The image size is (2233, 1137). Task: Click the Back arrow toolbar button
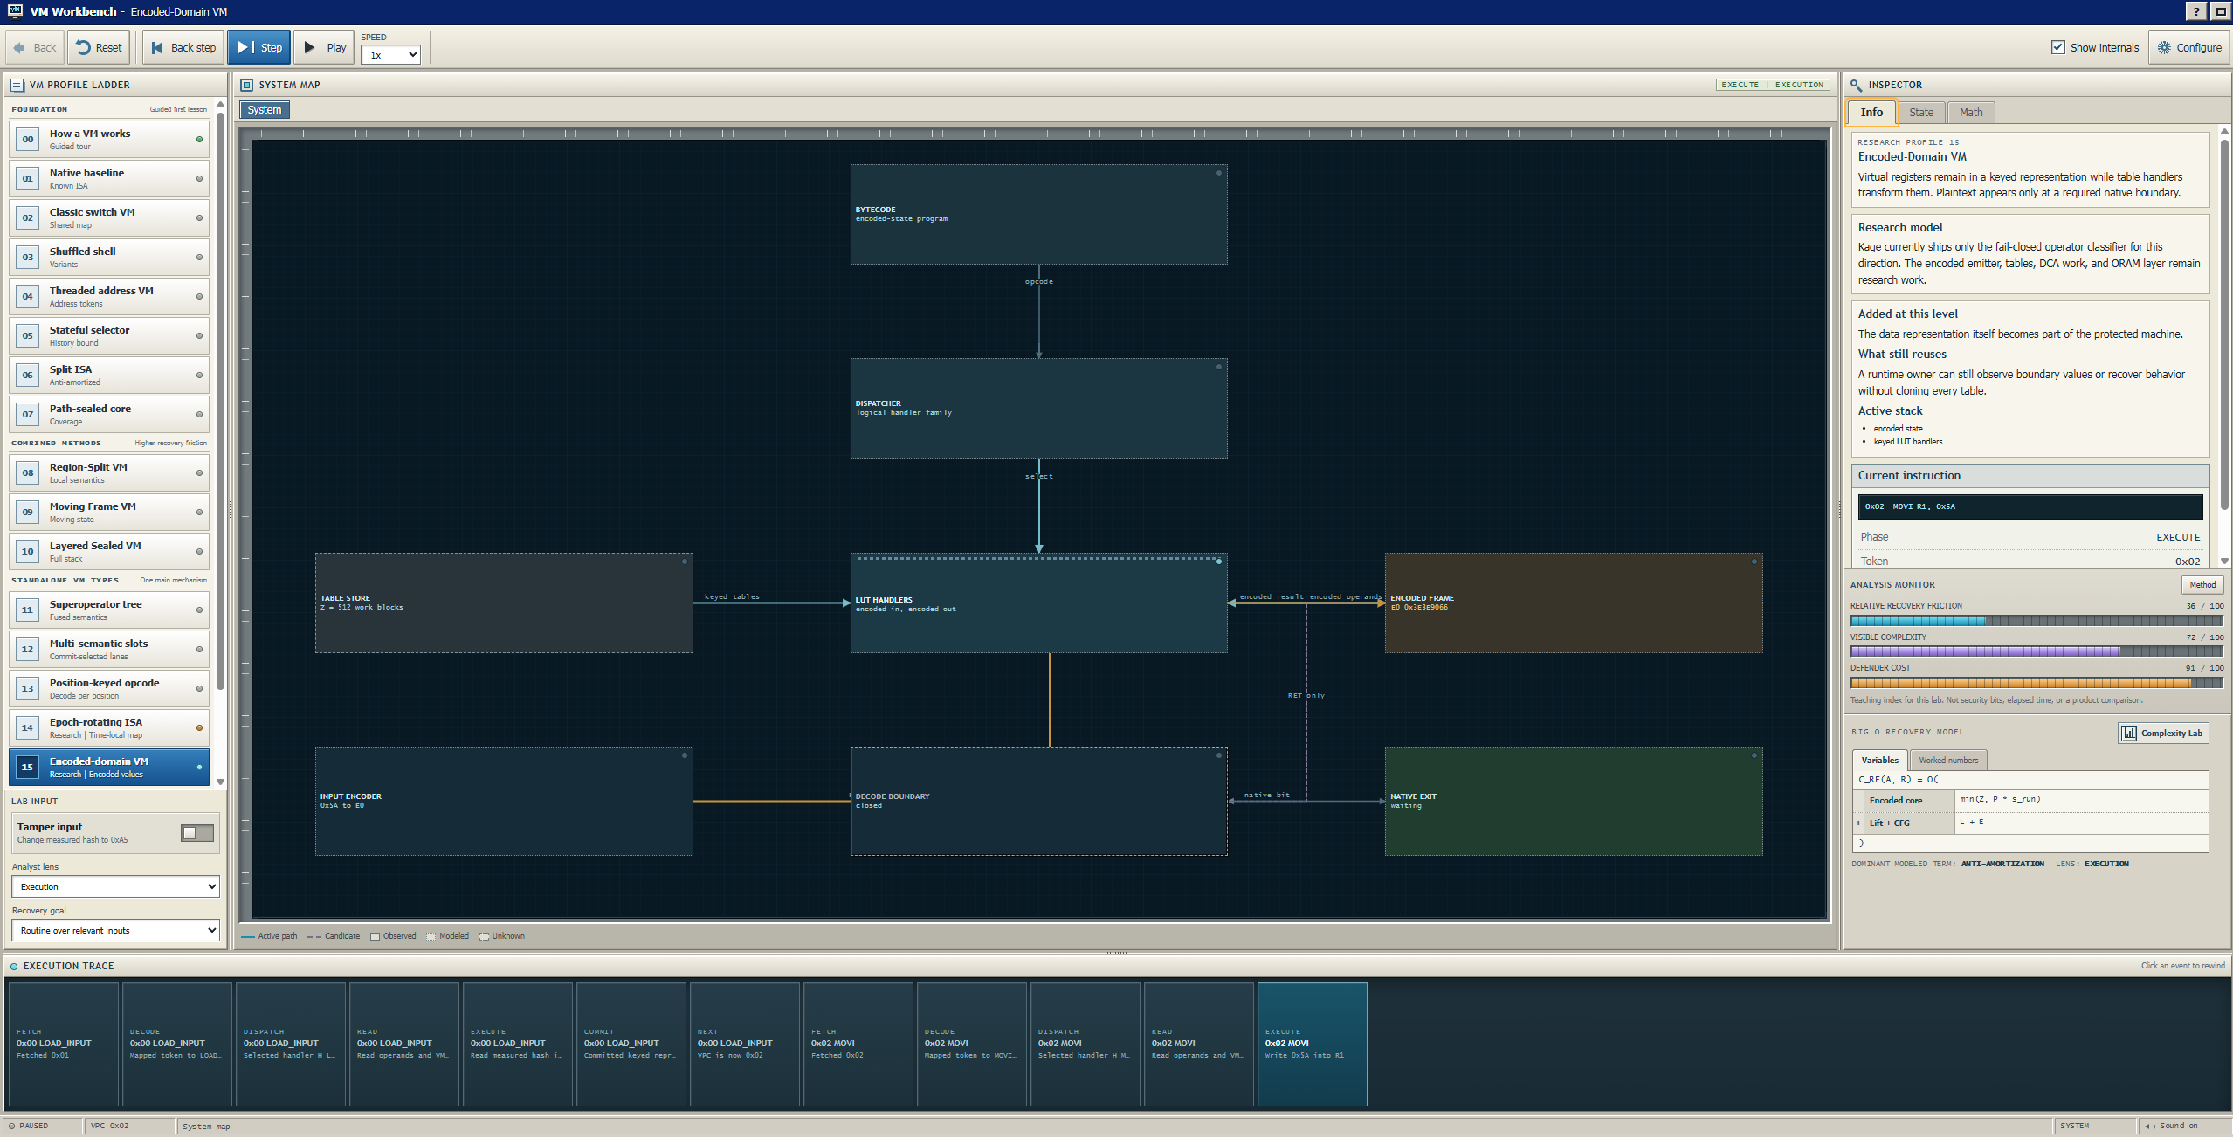(x=35, y=47)
